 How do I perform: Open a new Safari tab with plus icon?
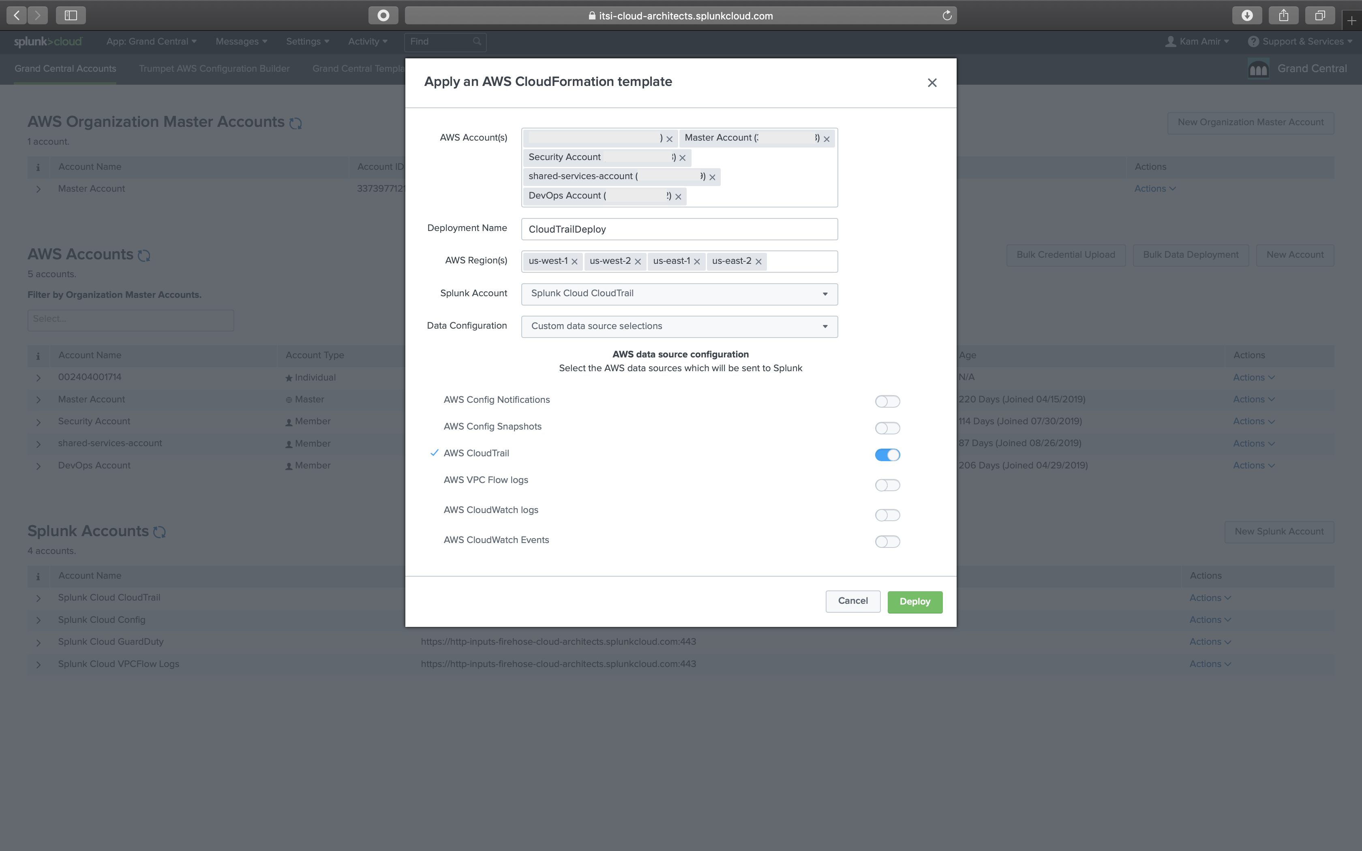point(1351,21)
